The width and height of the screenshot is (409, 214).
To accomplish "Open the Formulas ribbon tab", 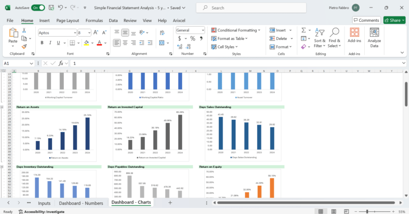I will [x=94, y=20].
